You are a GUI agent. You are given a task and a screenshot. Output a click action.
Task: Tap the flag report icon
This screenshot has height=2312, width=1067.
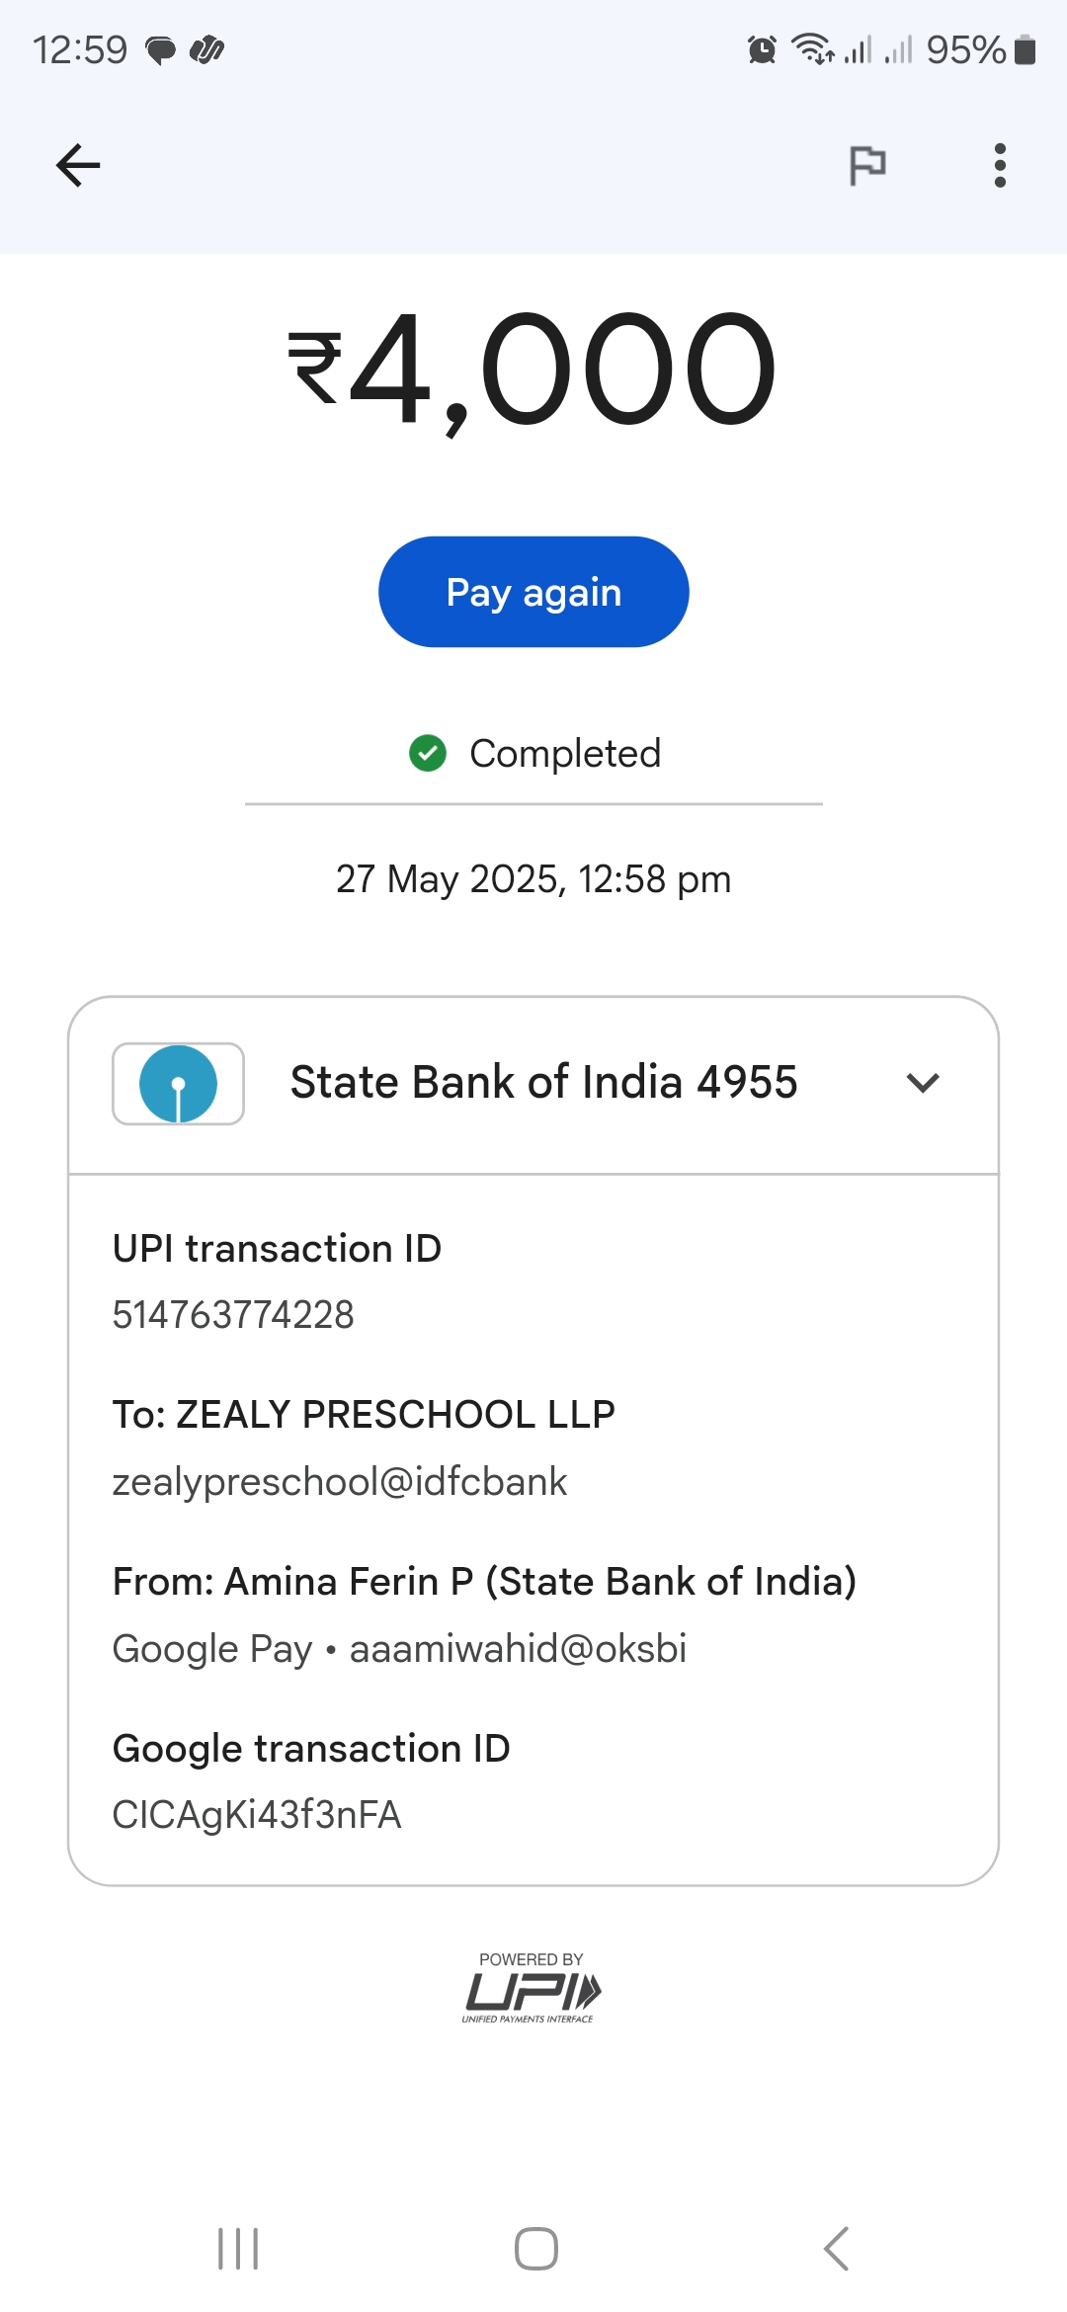tap(867, 165)
